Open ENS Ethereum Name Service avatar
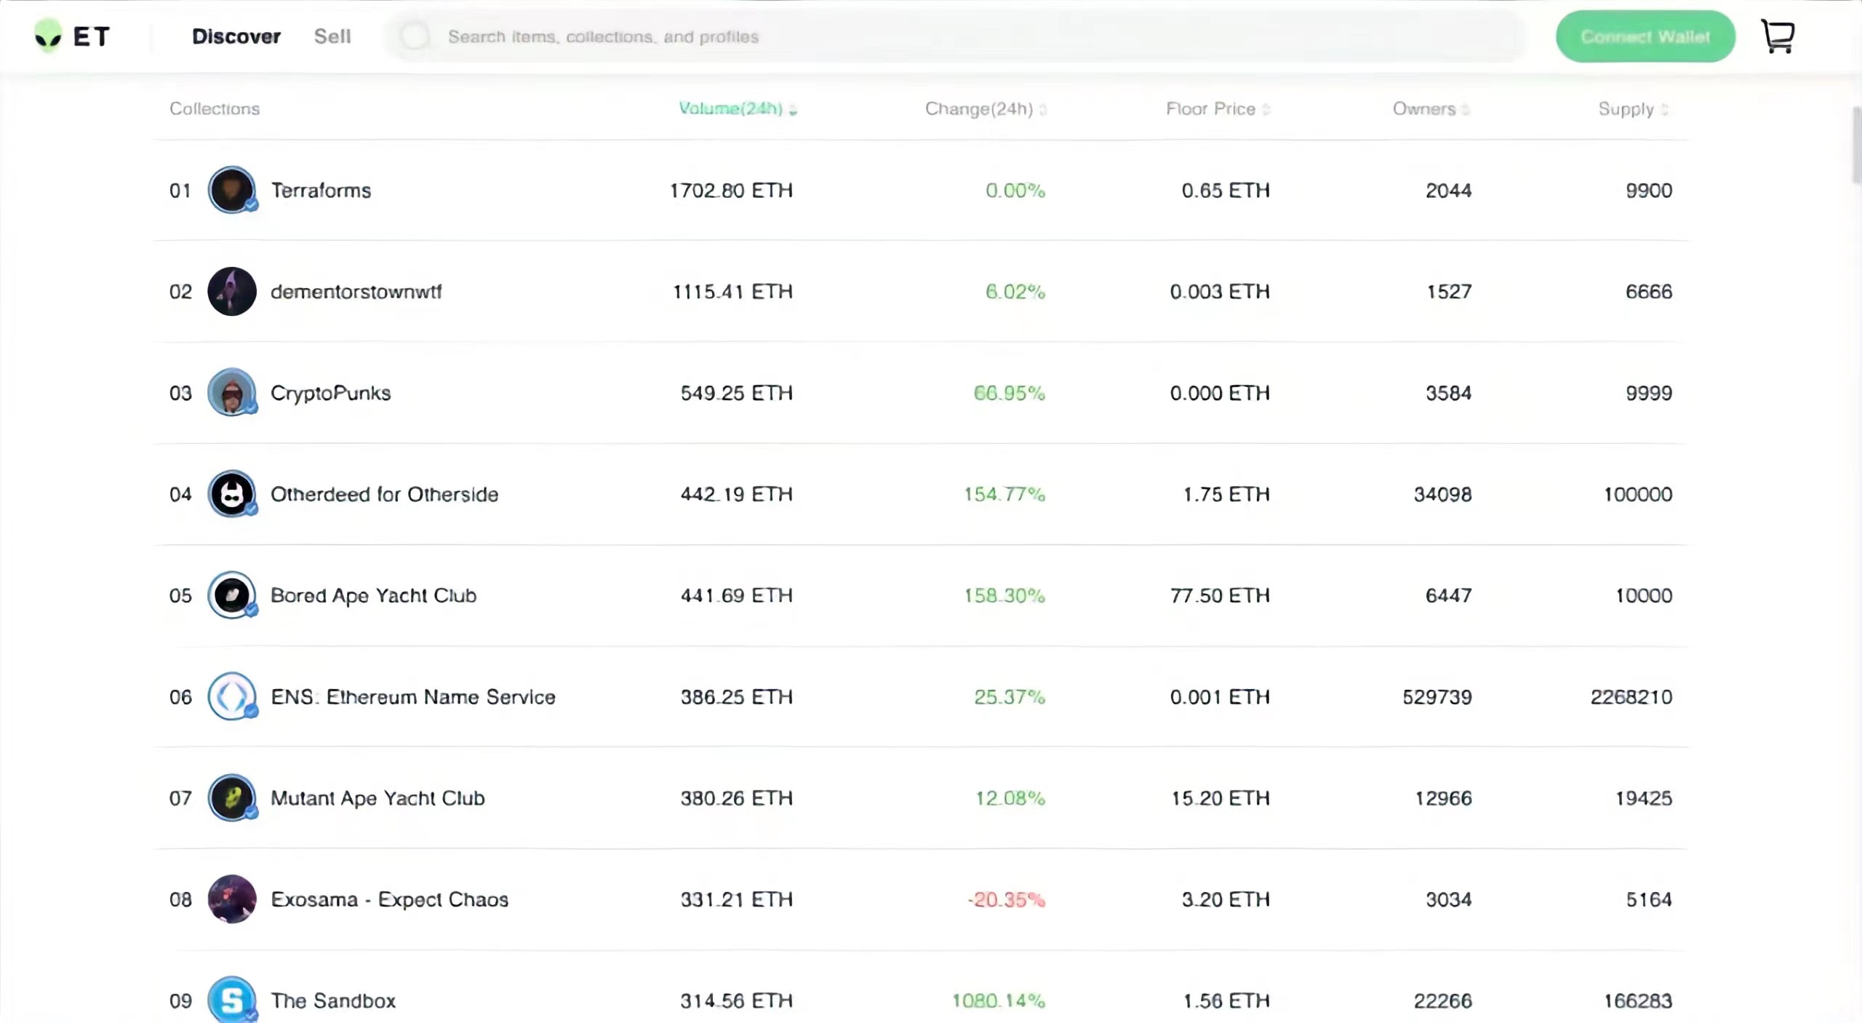 (232, 696)
